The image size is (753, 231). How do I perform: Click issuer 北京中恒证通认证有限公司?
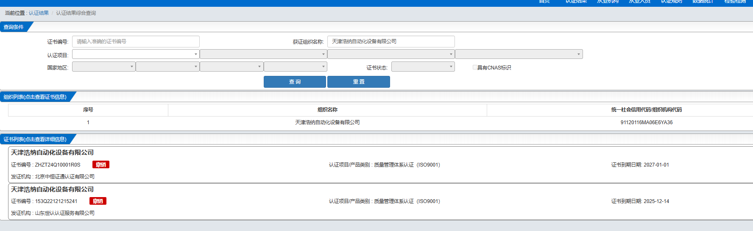64,177
